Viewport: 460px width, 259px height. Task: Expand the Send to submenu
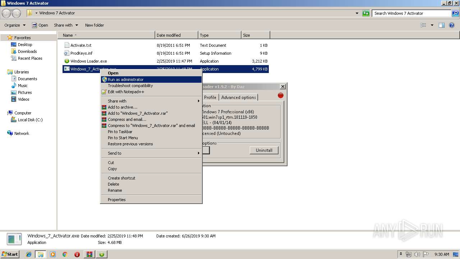click(151, 153)
